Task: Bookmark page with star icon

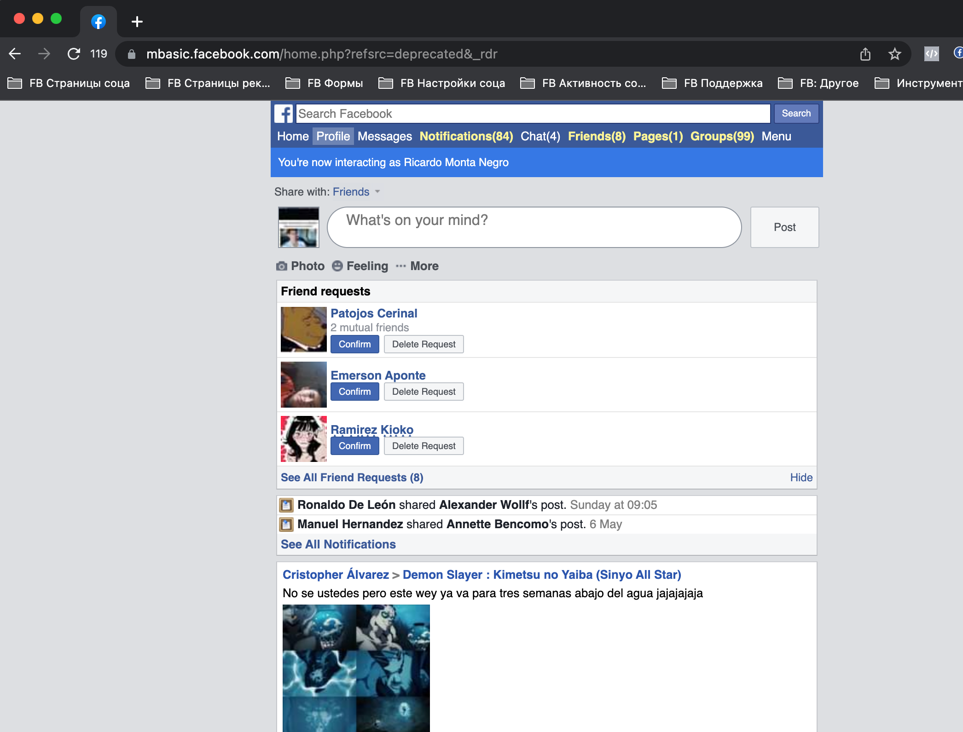Action: [894, 54]
